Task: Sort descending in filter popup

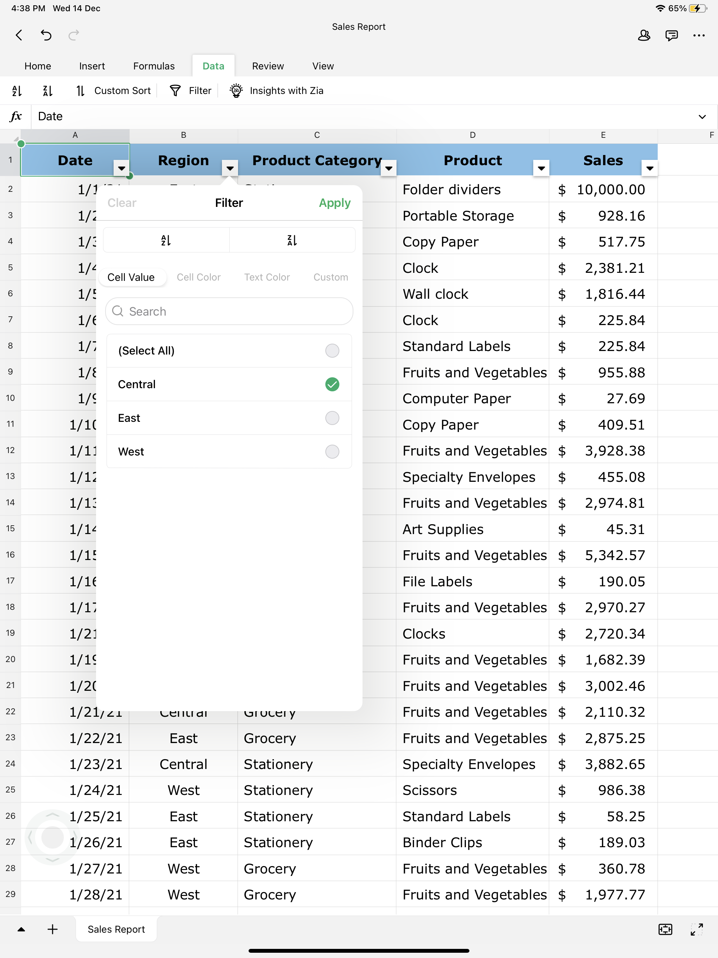Action: click(x=292, y=240)
